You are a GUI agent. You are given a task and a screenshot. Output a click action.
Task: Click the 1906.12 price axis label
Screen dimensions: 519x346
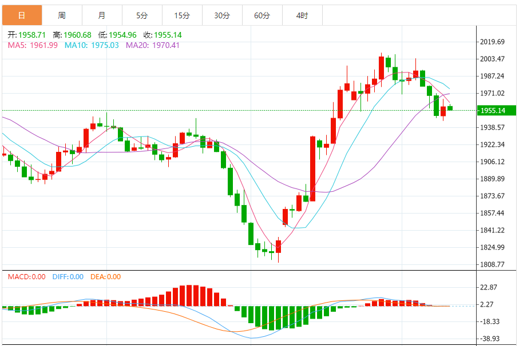492,162
